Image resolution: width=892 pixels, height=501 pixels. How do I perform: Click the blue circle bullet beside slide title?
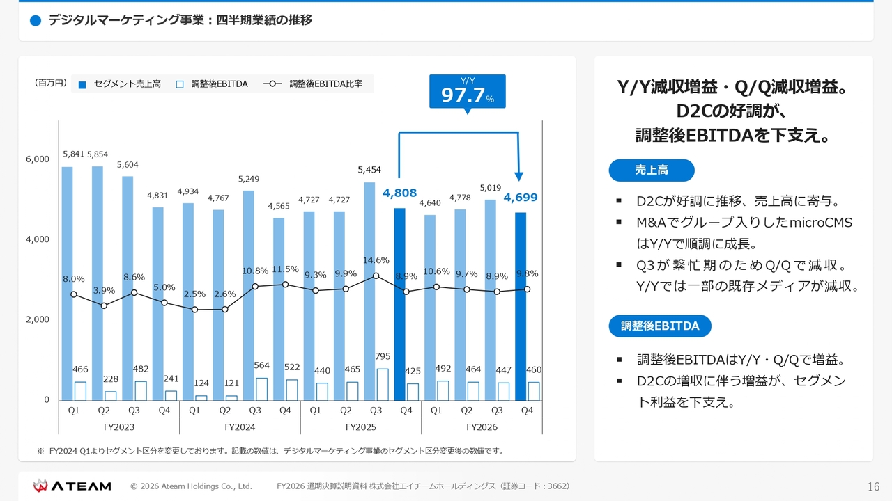click(x=36, y=21)
